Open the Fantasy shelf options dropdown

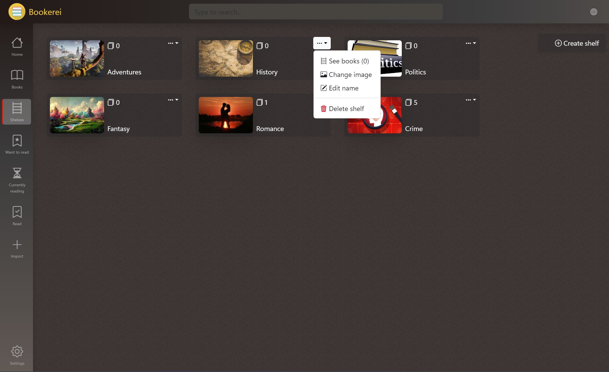(173, 100)
